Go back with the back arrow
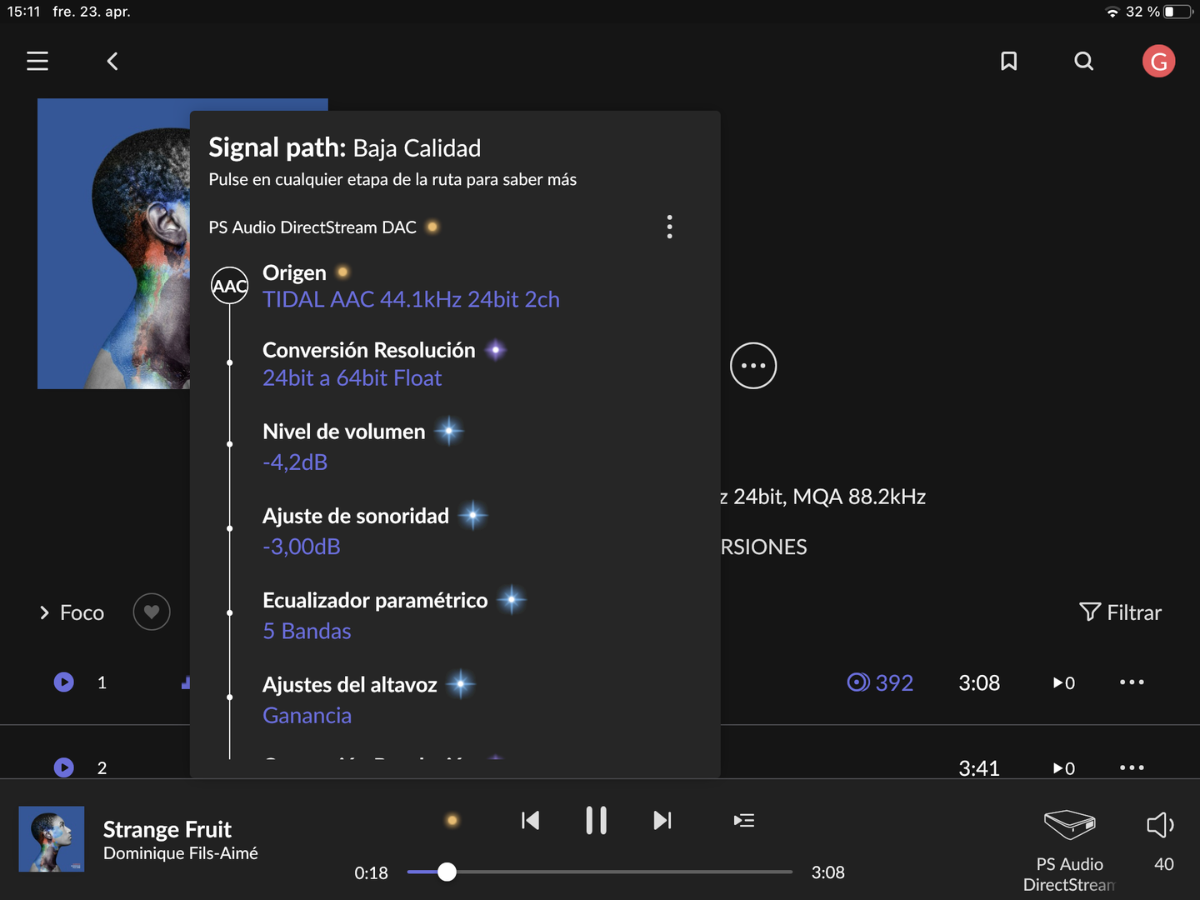The width and height of the screenshot is (1200, 900). click(x=112, y=61)
